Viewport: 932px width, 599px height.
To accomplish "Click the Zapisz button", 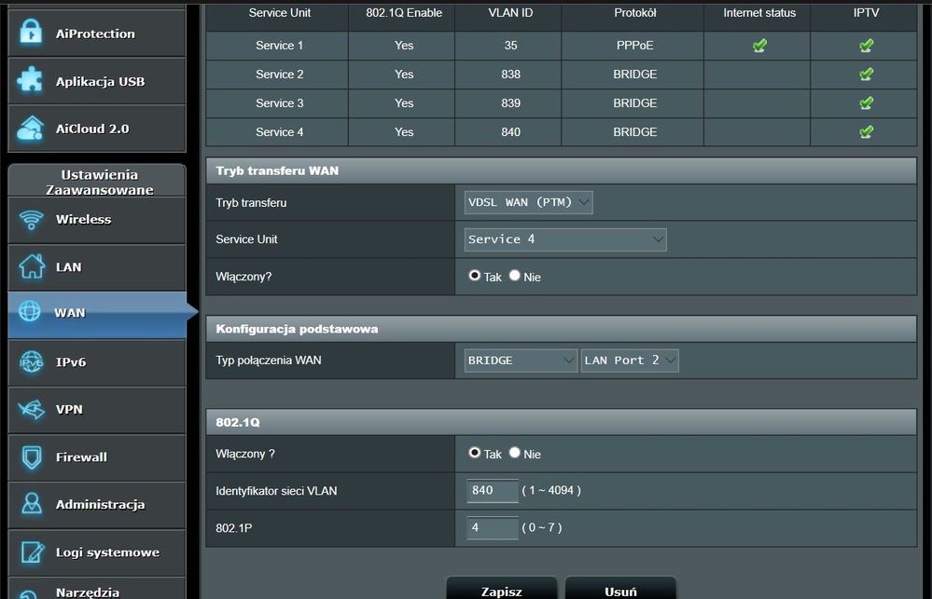I will click(x=501, y=591).
